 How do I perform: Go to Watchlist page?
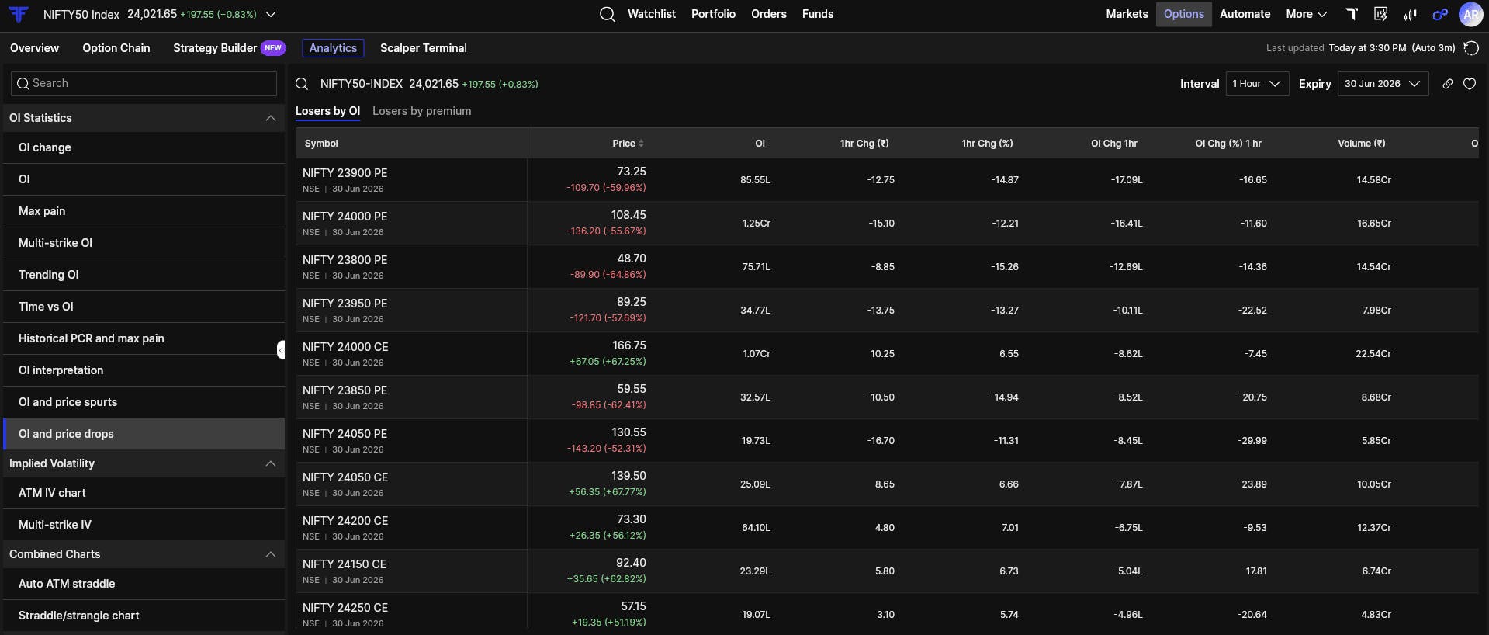(651, 14)
